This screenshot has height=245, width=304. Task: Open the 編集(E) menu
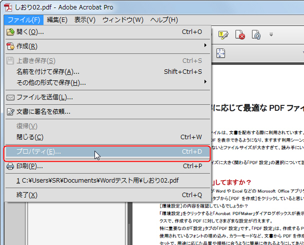coord(57,20)
